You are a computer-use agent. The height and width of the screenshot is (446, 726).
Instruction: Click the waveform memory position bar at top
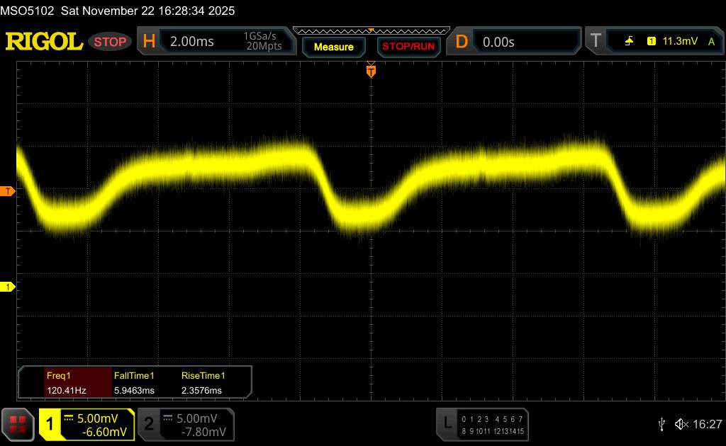tap(370, 30)
